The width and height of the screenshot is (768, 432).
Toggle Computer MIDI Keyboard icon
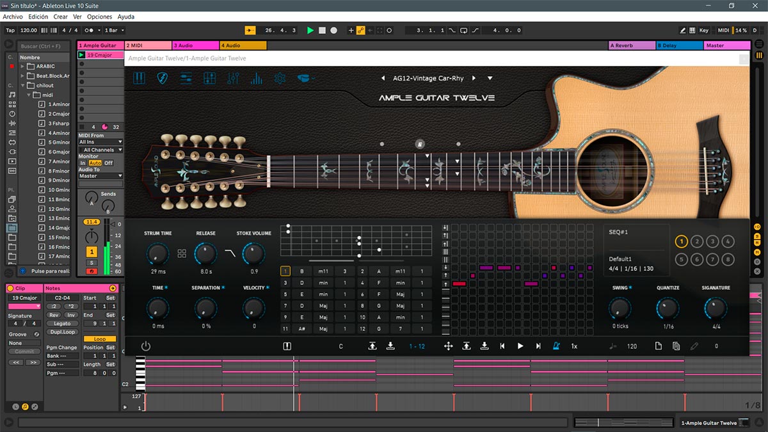pyautogui.click(x=692, y=30)
